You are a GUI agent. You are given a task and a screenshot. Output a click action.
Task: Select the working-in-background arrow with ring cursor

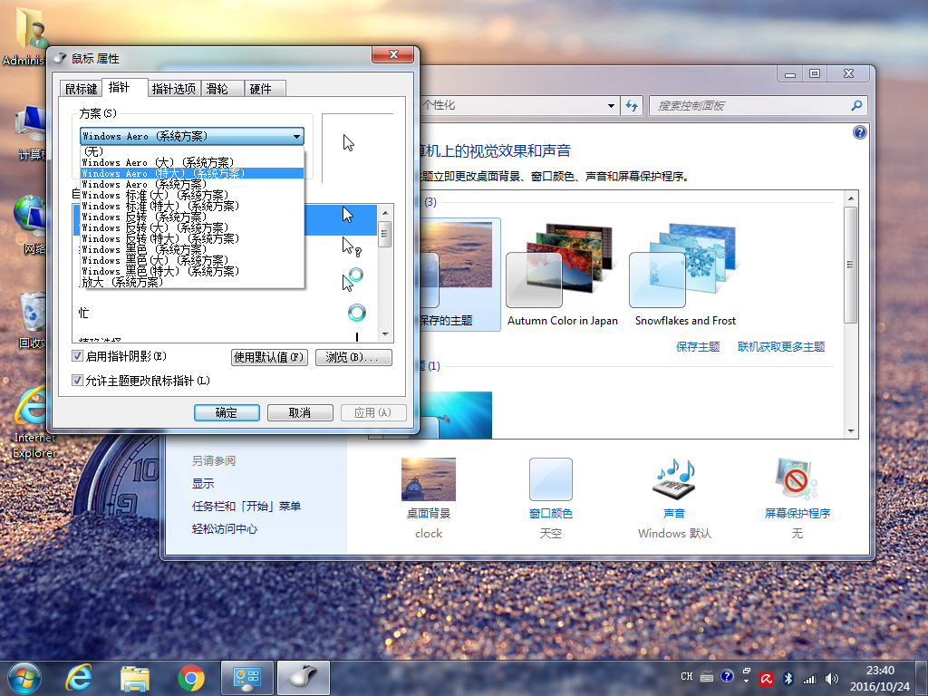(353, 279)
